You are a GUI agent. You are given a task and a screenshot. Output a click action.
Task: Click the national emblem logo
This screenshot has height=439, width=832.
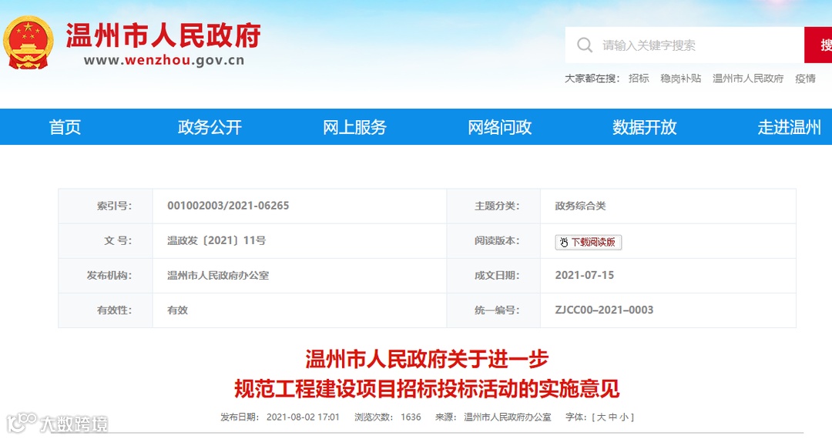click(29, 43)
